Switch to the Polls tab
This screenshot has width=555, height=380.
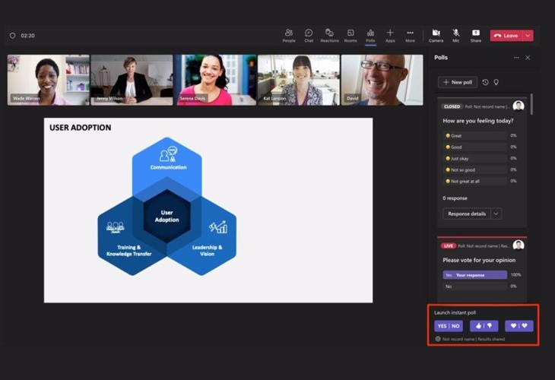coord(370,35)
